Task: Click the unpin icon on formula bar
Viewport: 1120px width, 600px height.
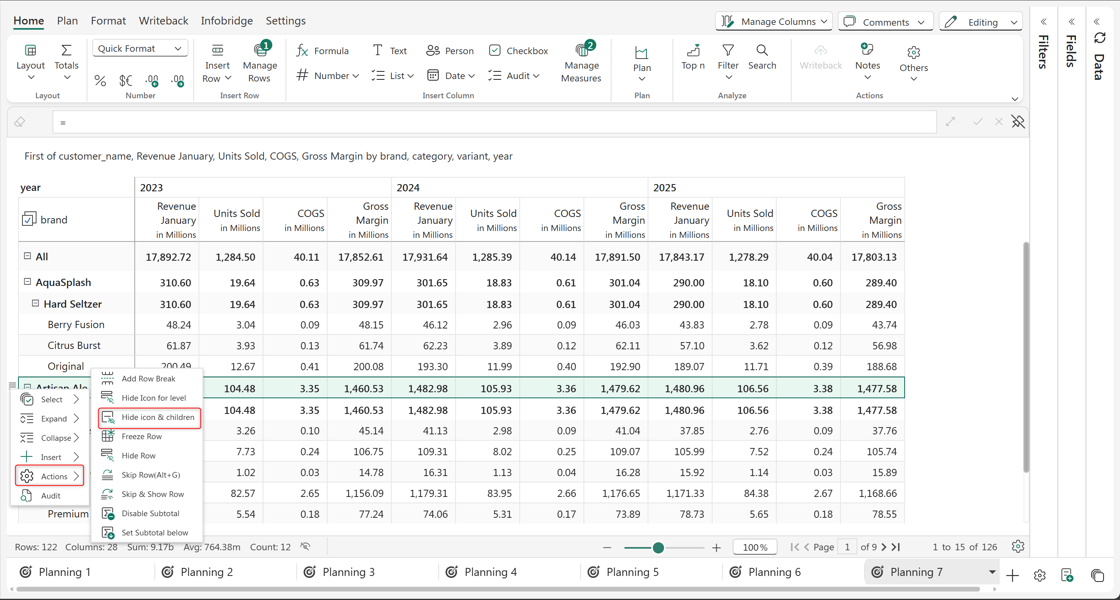Action: [1018, 122]
